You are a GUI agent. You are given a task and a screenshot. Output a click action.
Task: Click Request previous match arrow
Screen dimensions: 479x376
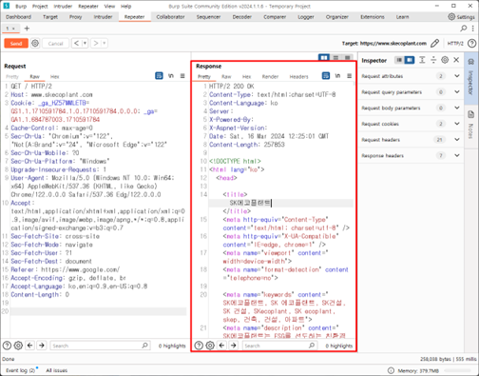[x=30, y=346]
